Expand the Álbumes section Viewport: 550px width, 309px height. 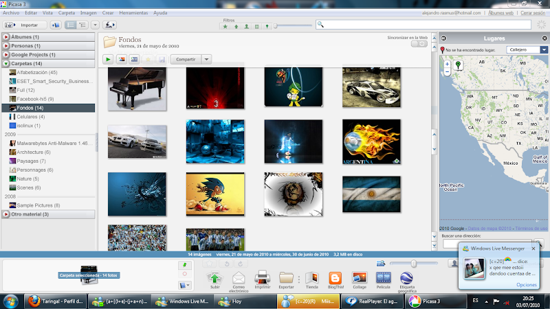(6, 37)
